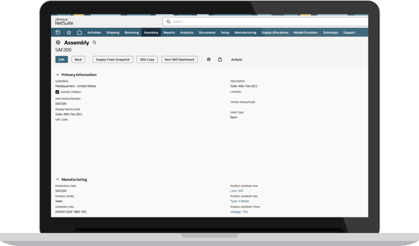Open the recent records history icon

pyautogui.click(x=58, y=33)
